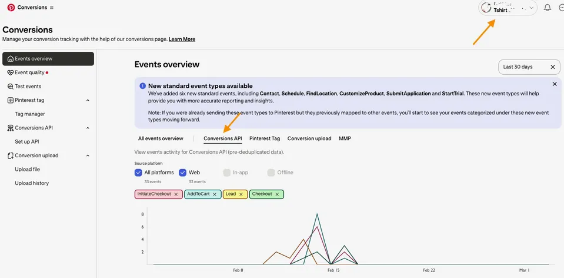Image resolution: width=564 pixels, height=278 pixels.
Task: Click the Source platform label
Action: tap(148, 164)
